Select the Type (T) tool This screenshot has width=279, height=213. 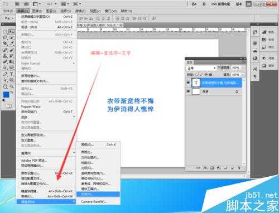12,74
